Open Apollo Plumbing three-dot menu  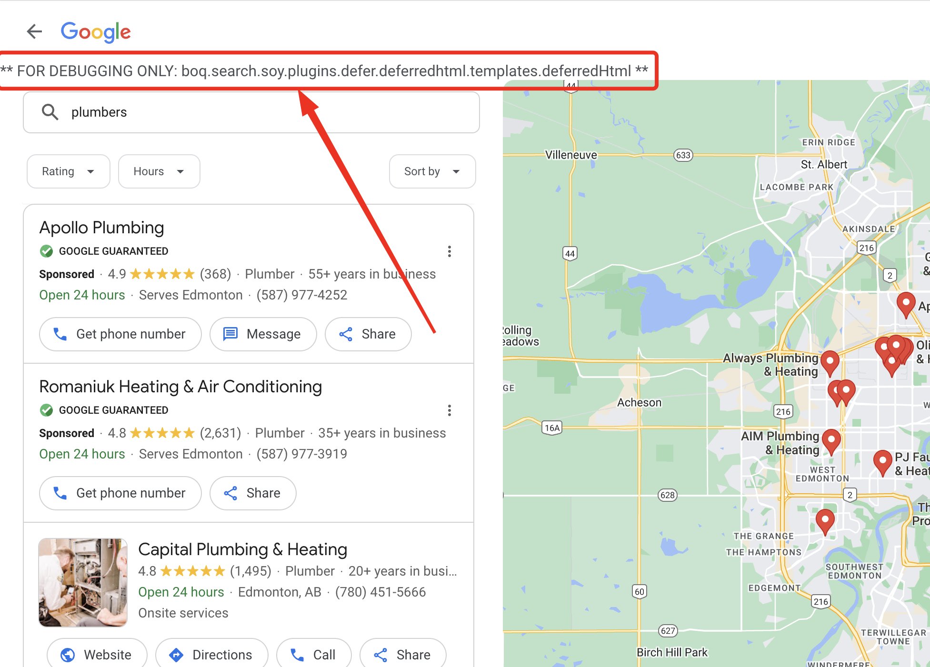(x=449, y=251)
